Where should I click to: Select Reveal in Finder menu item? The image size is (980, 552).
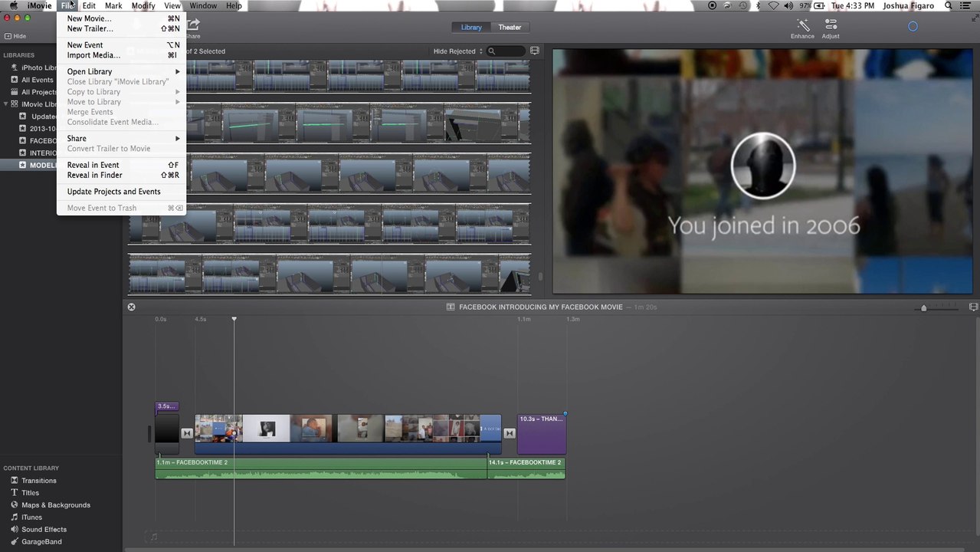[x=123, y=175]
